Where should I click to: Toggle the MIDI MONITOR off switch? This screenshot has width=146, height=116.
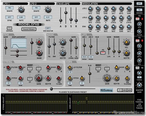pos(48,28)
